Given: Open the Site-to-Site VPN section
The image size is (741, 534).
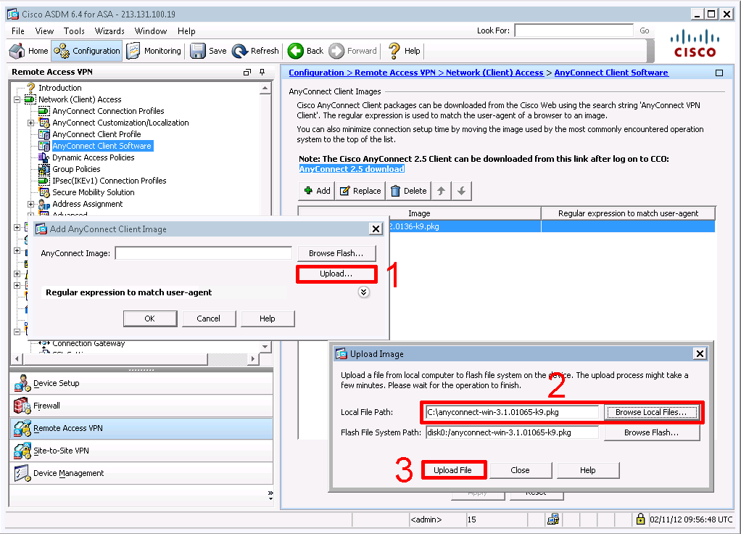Looking at the screenshot, I should (141, 451).
